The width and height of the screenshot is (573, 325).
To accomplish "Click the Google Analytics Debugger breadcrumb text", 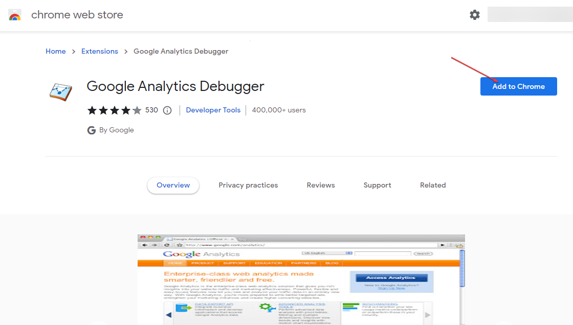I will (181, 52).
